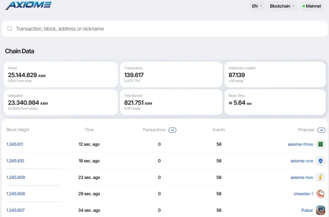Click the Proposer column header label
The height and width of the screenshot is (217, 329).
[x=306, y=130]
